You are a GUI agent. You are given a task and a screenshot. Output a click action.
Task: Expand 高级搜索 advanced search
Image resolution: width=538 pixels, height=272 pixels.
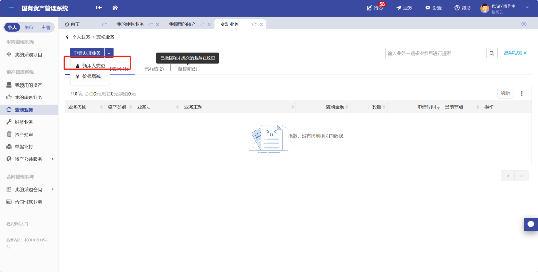pyautogui.click(x=515, y=53)
